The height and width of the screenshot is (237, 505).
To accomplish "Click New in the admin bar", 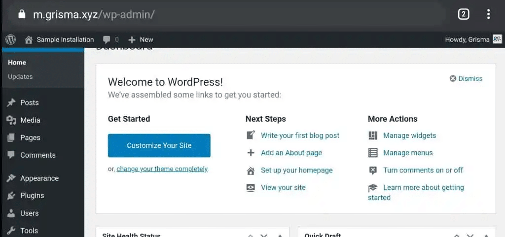I will click(x=146, y=39).
